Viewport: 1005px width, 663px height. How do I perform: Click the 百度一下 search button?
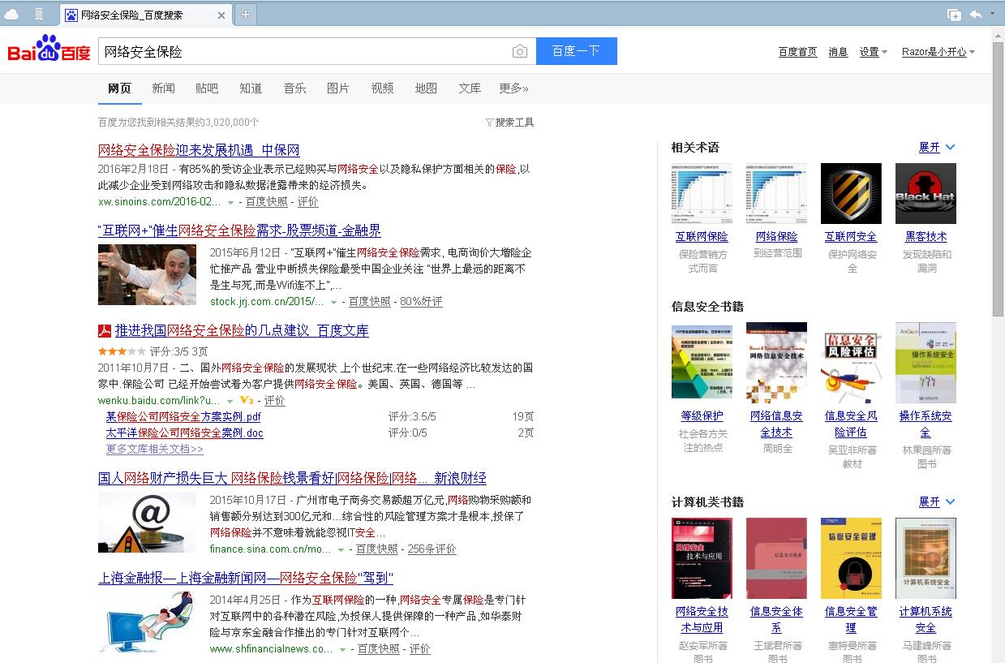(x=576, y=51)
